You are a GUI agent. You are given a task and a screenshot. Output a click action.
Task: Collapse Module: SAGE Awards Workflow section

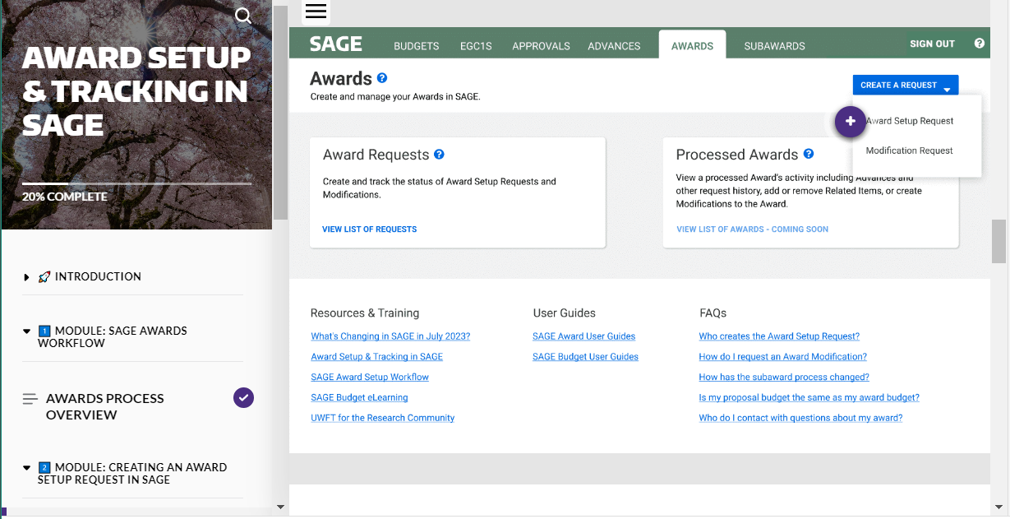pyautogui.click(x=27, y=331)
